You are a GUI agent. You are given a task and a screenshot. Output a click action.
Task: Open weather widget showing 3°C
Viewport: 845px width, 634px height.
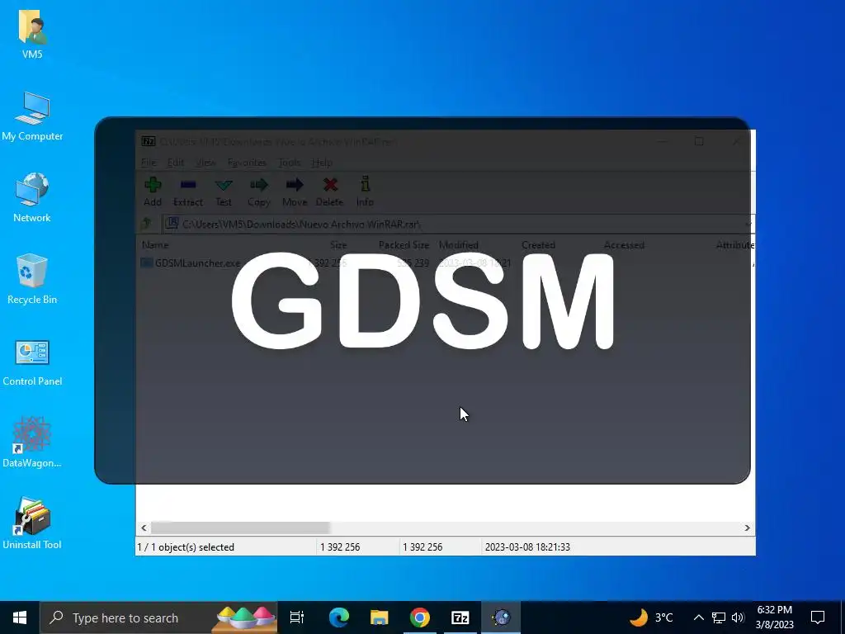click(651, 617)
